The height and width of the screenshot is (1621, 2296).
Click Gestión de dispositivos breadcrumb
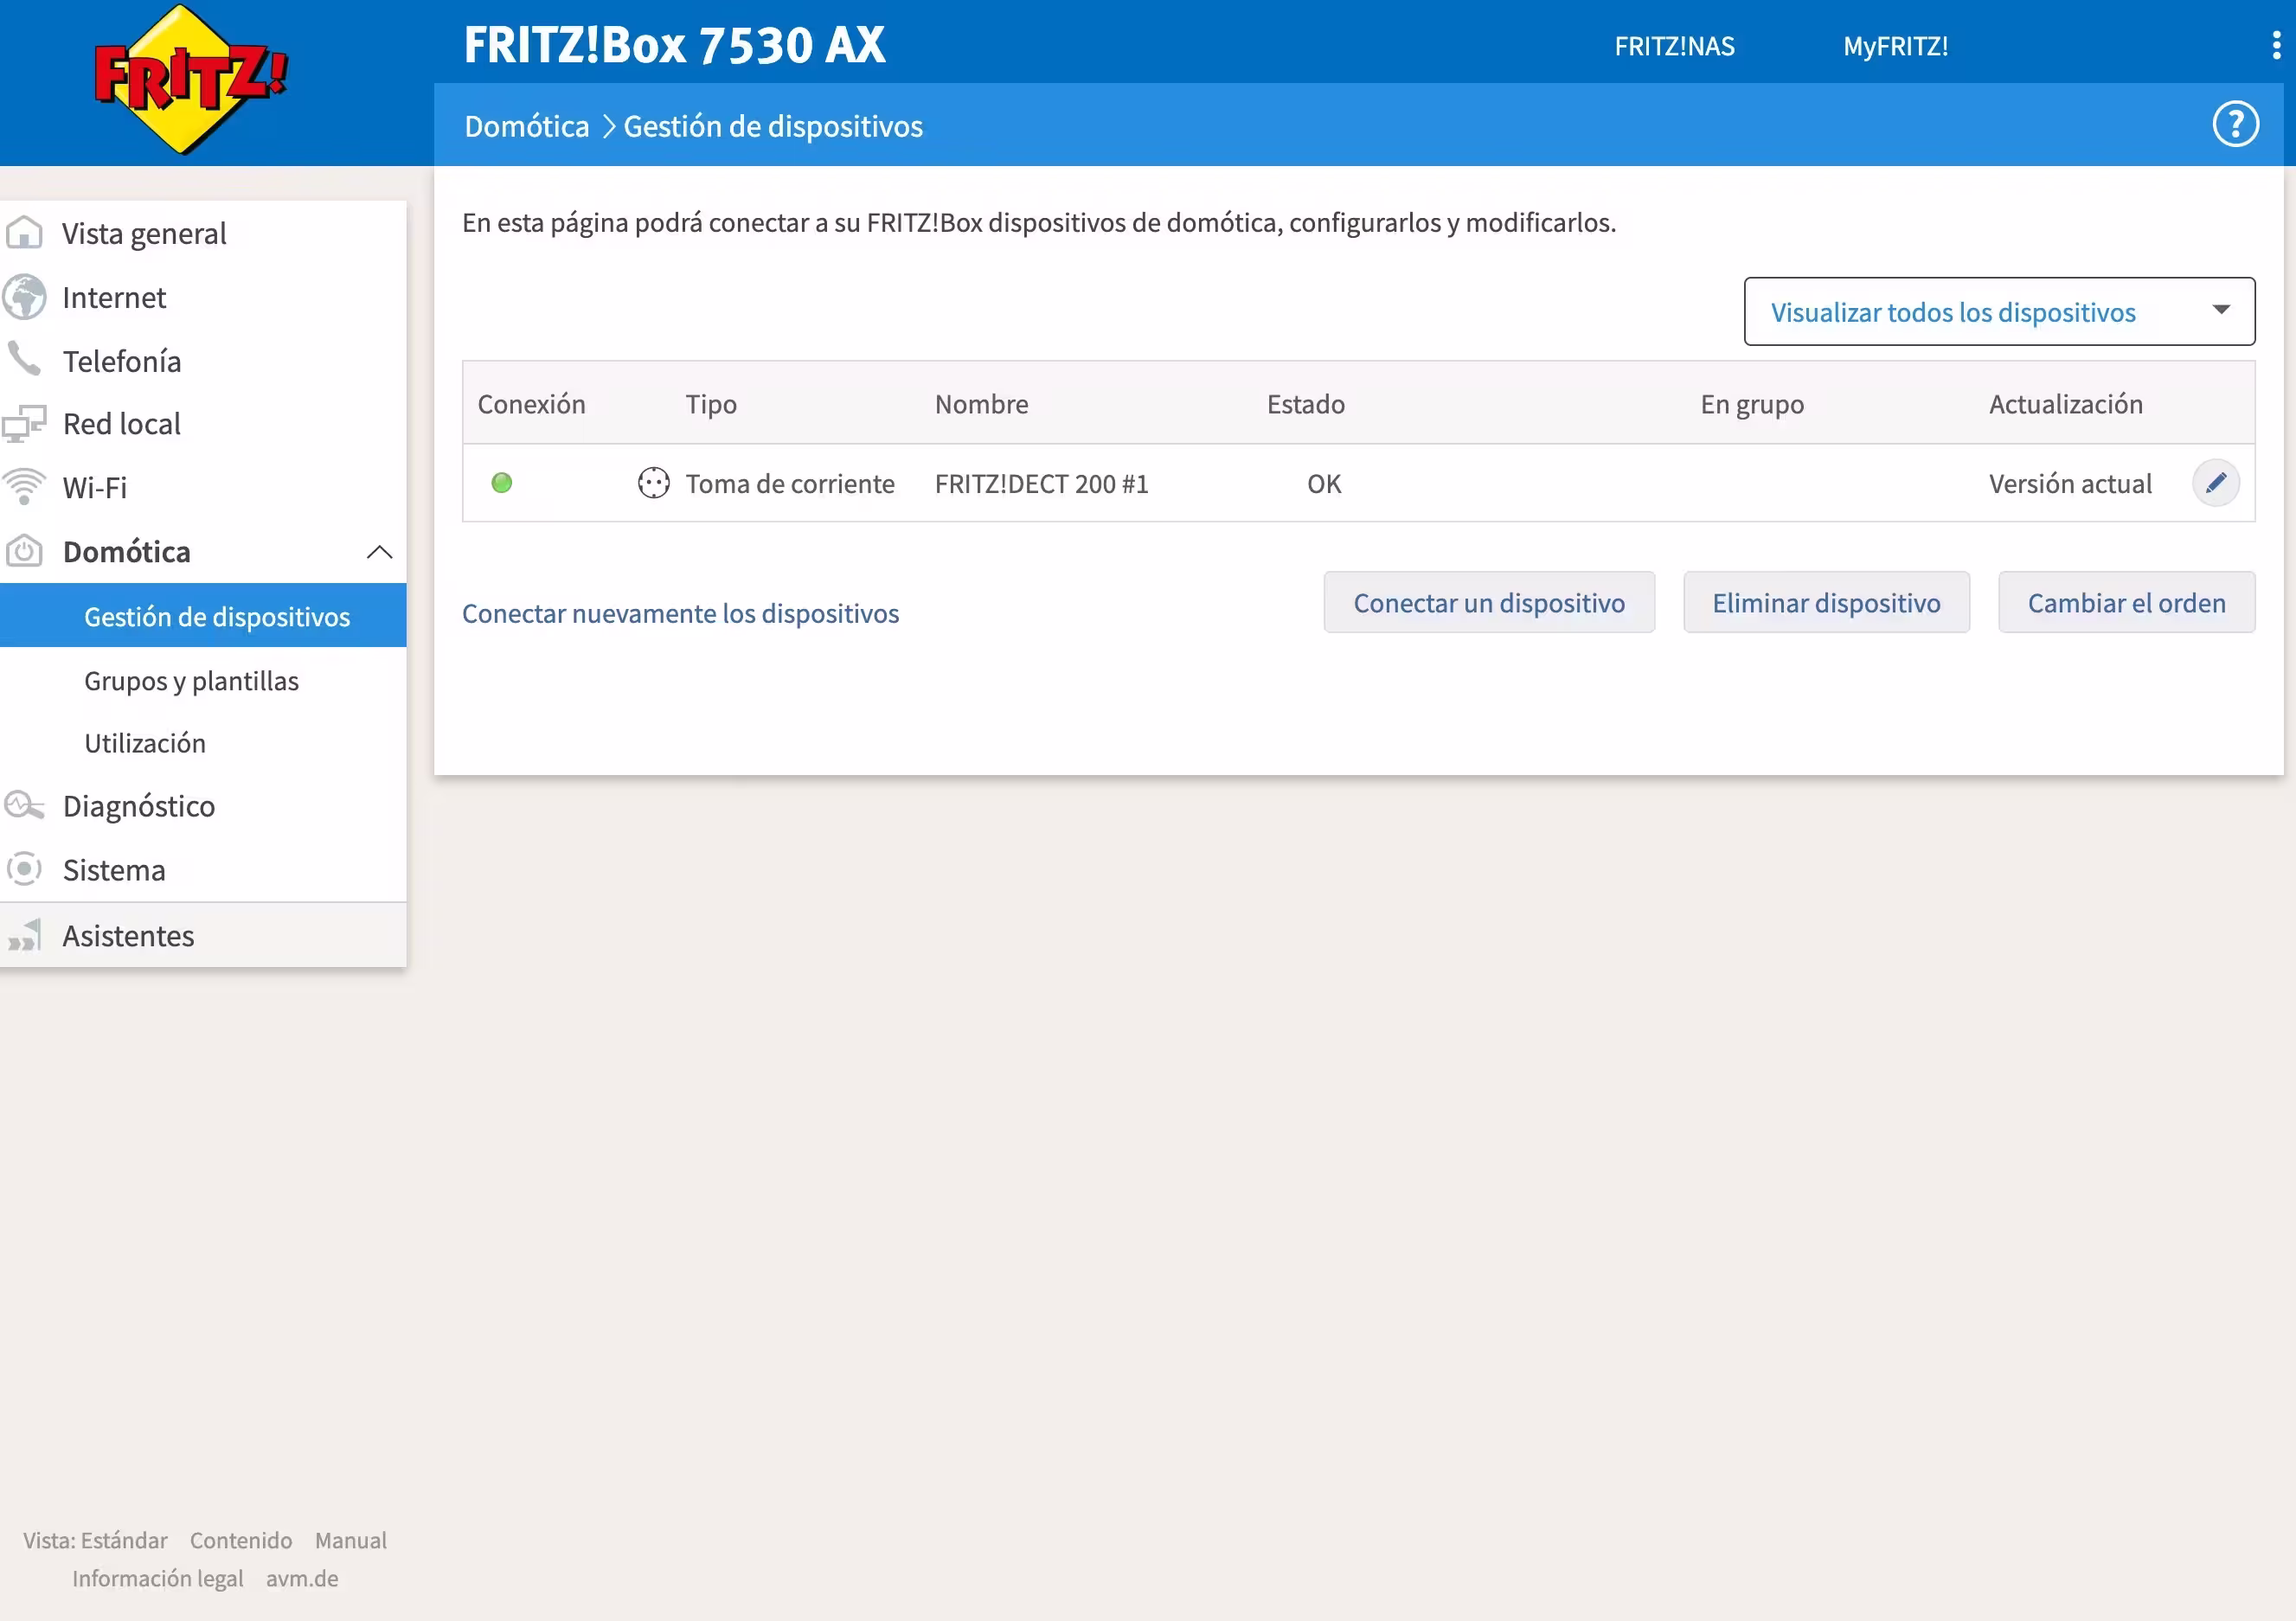773,126
